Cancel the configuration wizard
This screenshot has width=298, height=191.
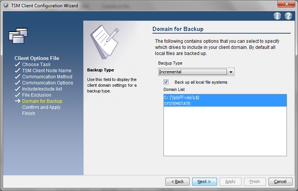280,182
